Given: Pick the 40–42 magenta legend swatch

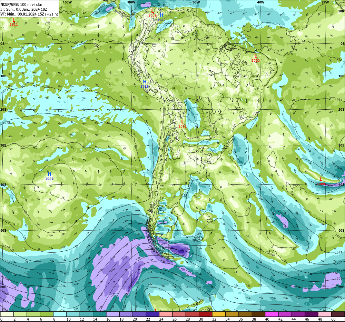Looking at the screenshot, I should click(x=272, y=314).
